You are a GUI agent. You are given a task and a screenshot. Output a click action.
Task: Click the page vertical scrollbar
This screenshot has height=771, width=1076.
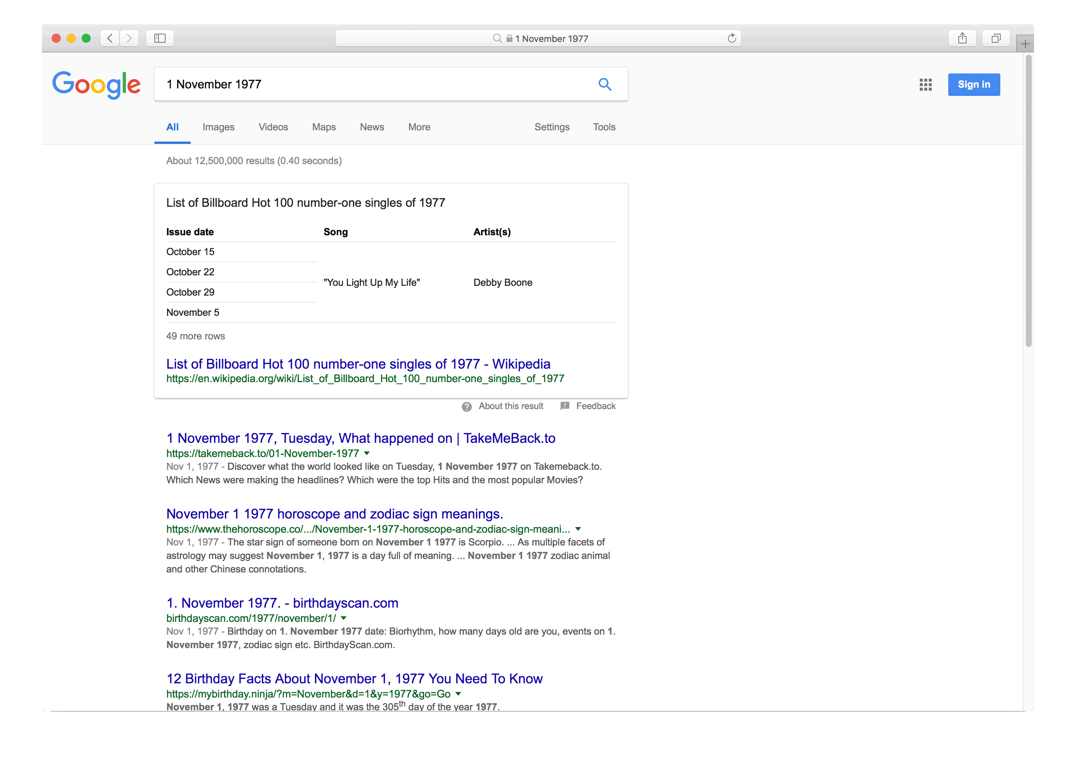point(1028,199)
